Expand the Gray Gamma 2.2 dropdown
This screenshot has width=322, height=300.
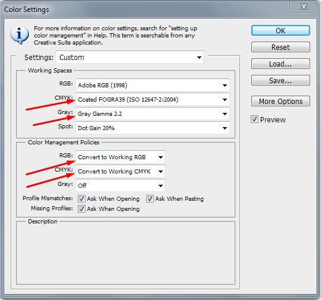(153, 113)
